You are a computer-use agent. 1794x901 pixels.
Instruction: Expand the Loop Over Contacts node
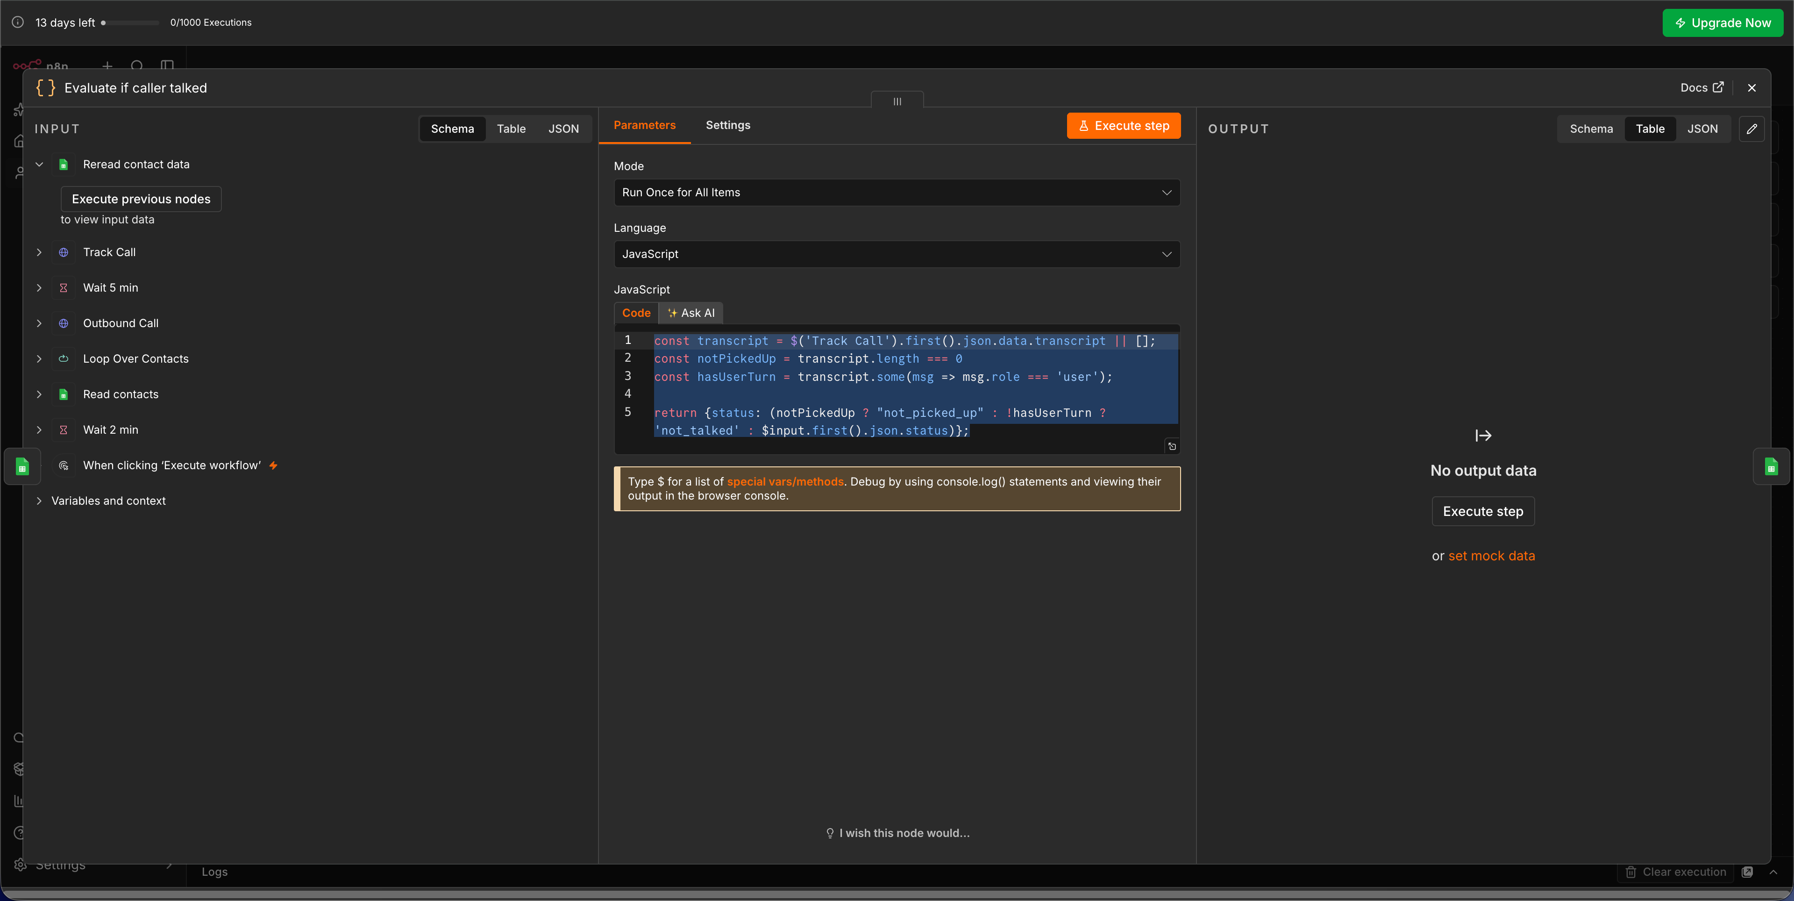[39, 359]
